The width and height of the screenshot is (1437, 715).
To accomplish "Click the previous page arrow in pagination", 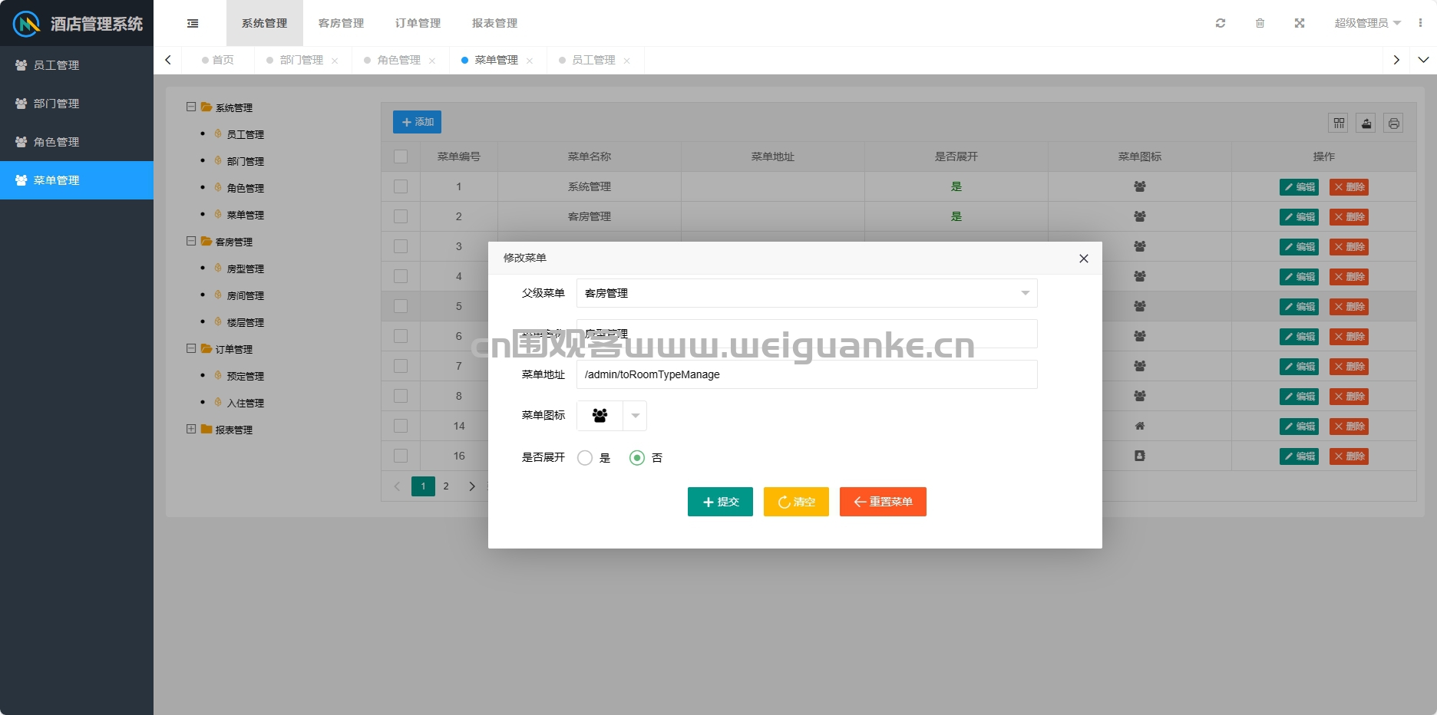I will pyautogui.click(x=397, y=486).
